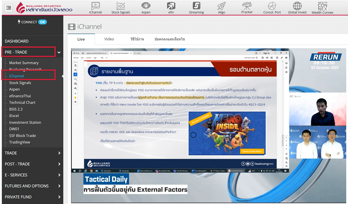This screenshot has width=348, height=204.
Task: Open iExcel in the sidebar
Action: 14,116
